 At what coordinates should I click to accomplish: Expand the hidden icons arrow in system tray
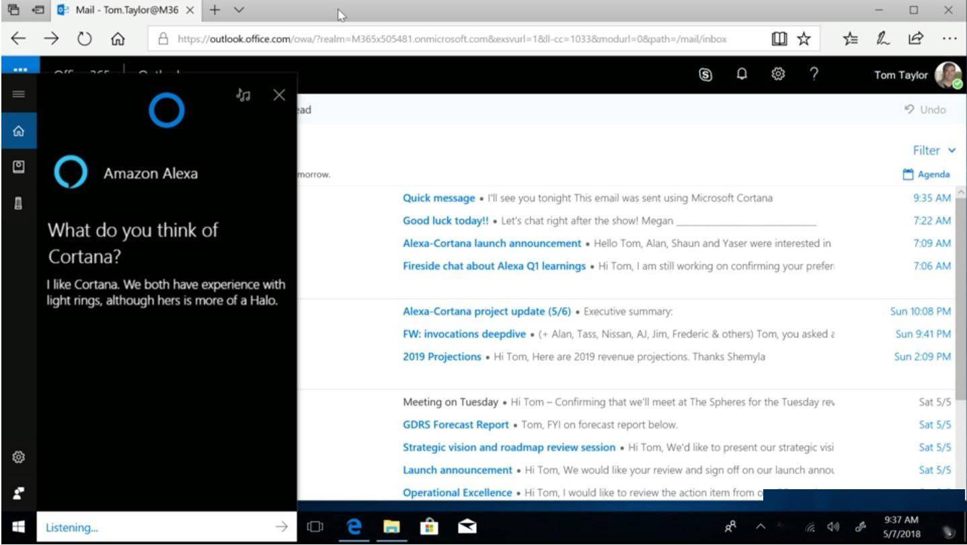tap(761, 527)
